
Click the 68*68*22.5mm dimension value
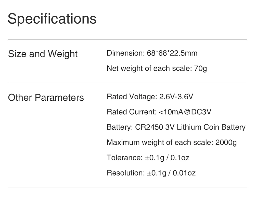(172, 53)
